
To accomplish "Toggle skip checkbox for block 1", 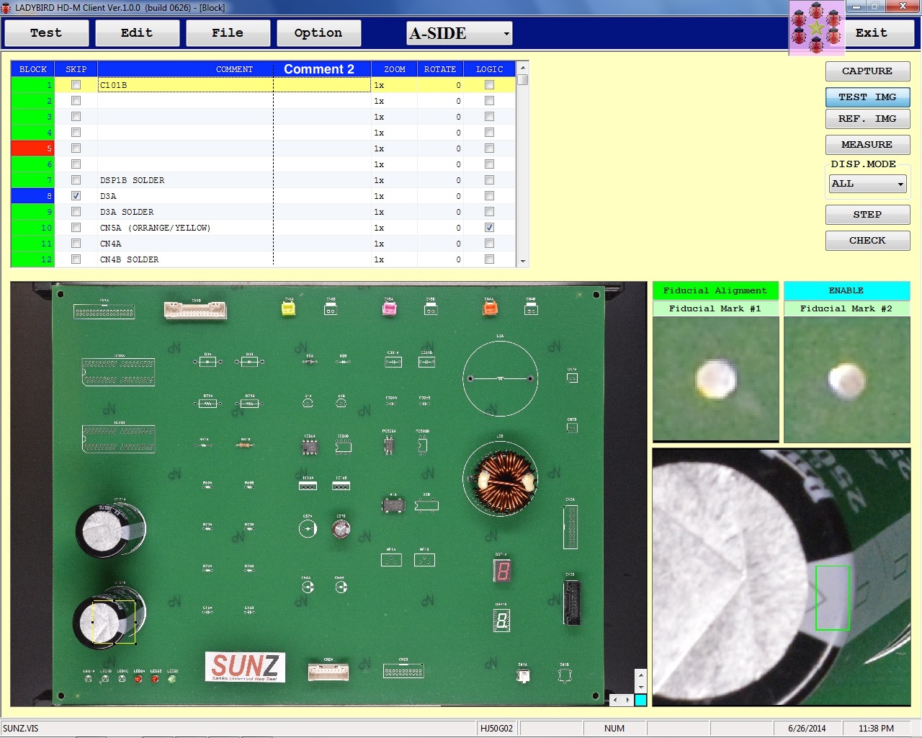I will click(x=76, y=85).
